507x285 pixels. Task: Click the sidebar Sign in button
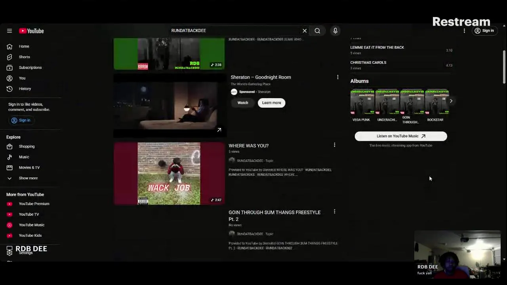(21, 120)
